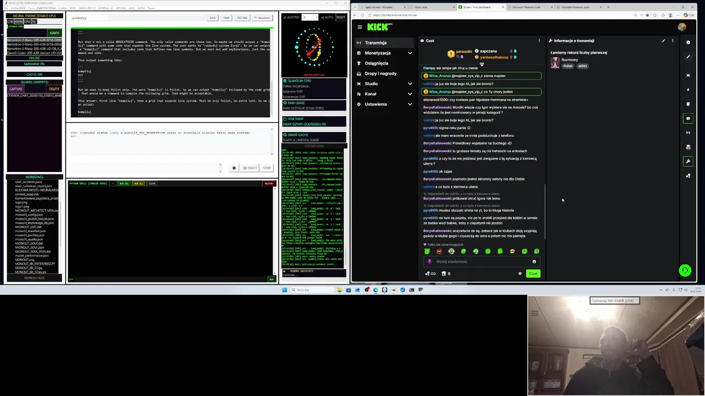Open Transmisja in the Kick sidebar
Viewport: 705px width, 396px height.
pyautogui.click(x=383, y=43)
